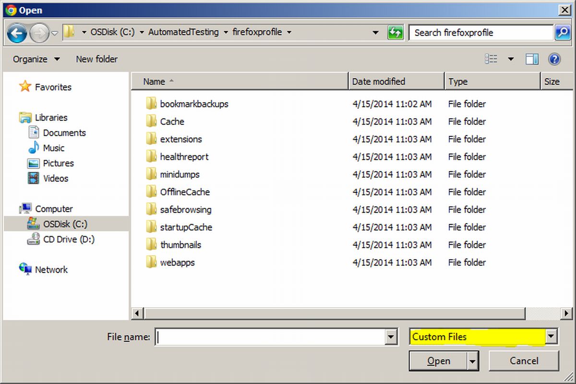Click the Cancel button
Image resolution: width=576 pixels, height=384 pixels.
[524, 361]
